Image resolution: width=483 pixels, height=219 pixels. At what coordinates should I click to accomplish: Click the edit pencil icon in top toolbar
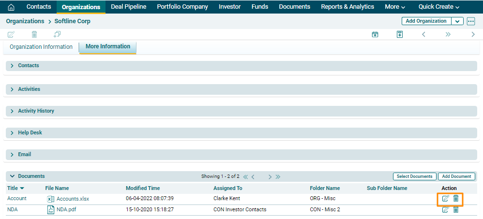(x=11, y=34)
